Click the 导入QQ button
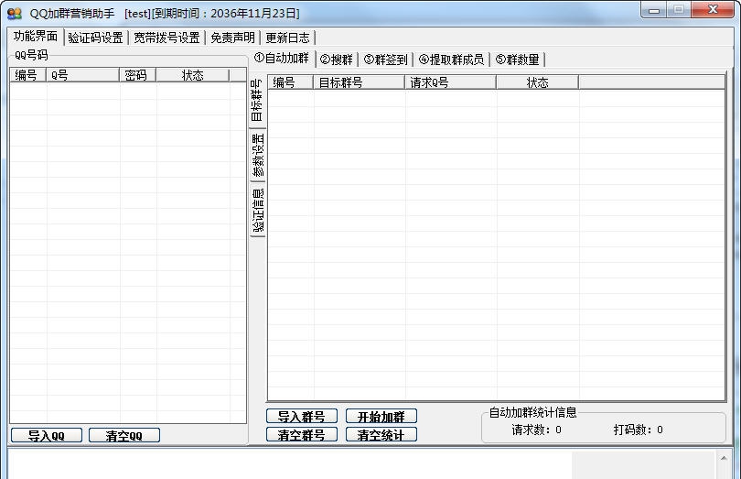 pos(47,435)
